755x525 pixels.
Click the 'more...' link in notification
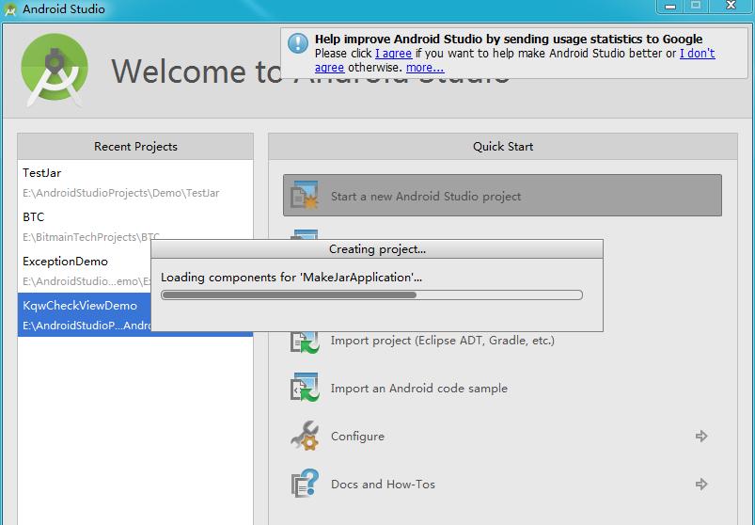(x=425, y=68)
